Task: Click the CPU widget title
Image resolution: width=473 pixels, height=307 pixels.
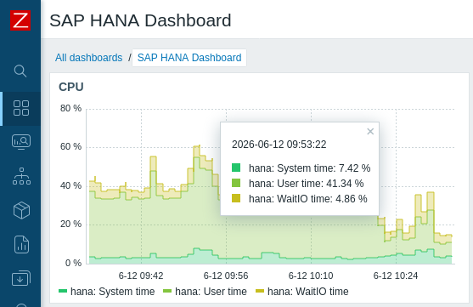Action: tap(70, 87)
